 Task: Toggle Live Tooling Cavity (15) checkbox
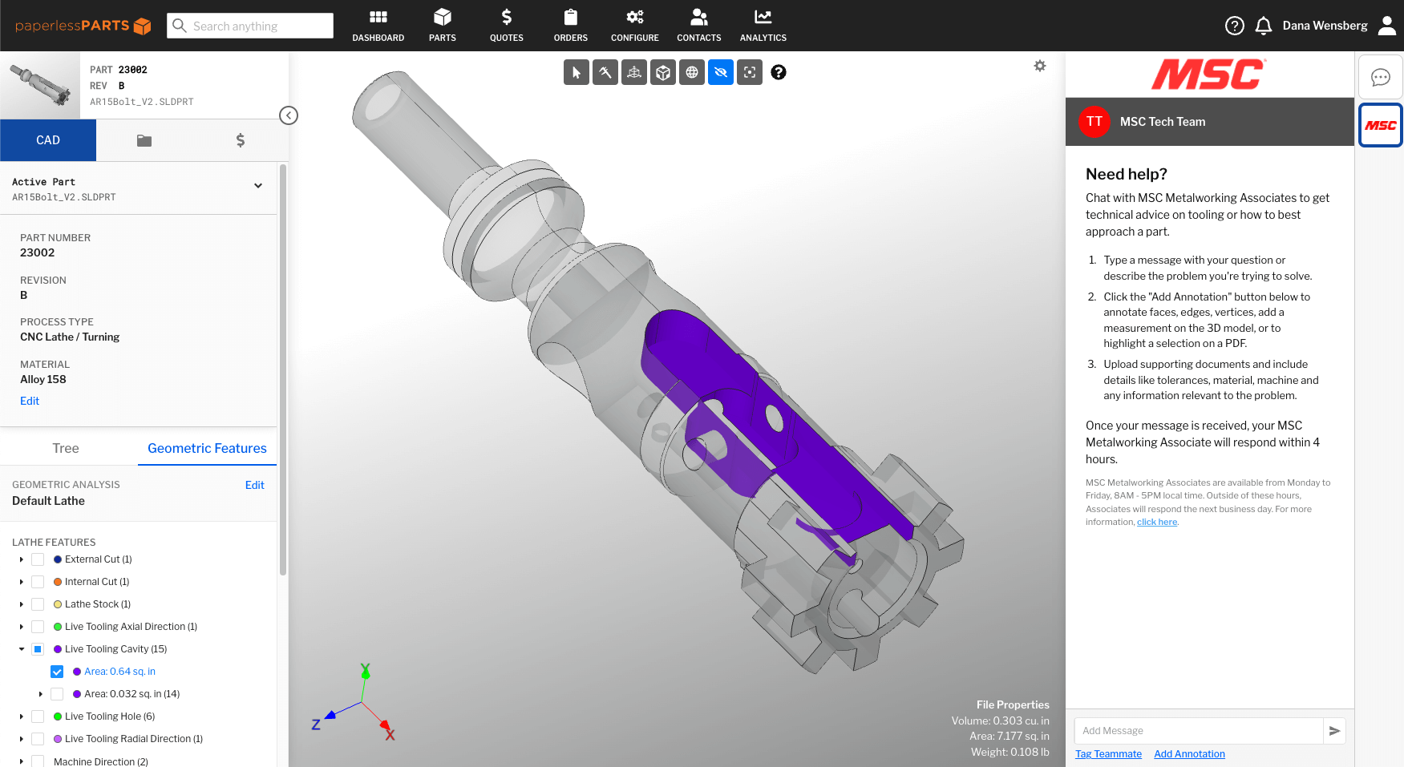38,649
